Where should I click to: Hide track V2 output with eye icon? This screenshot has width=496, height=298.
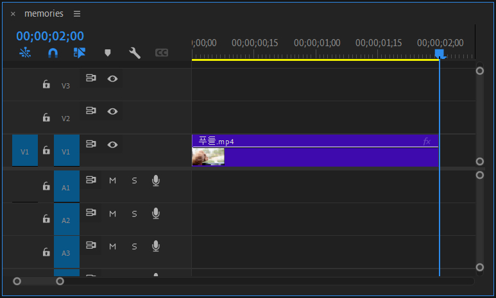(112, 112)
